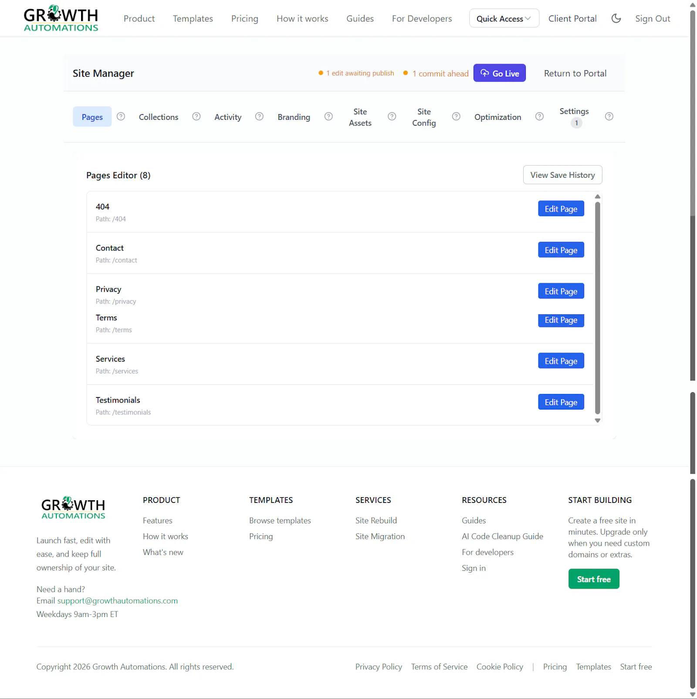The width and height of the screenshot is (697, 699).
Task: Open Site Migration footer link
Action: coord(380,536)
